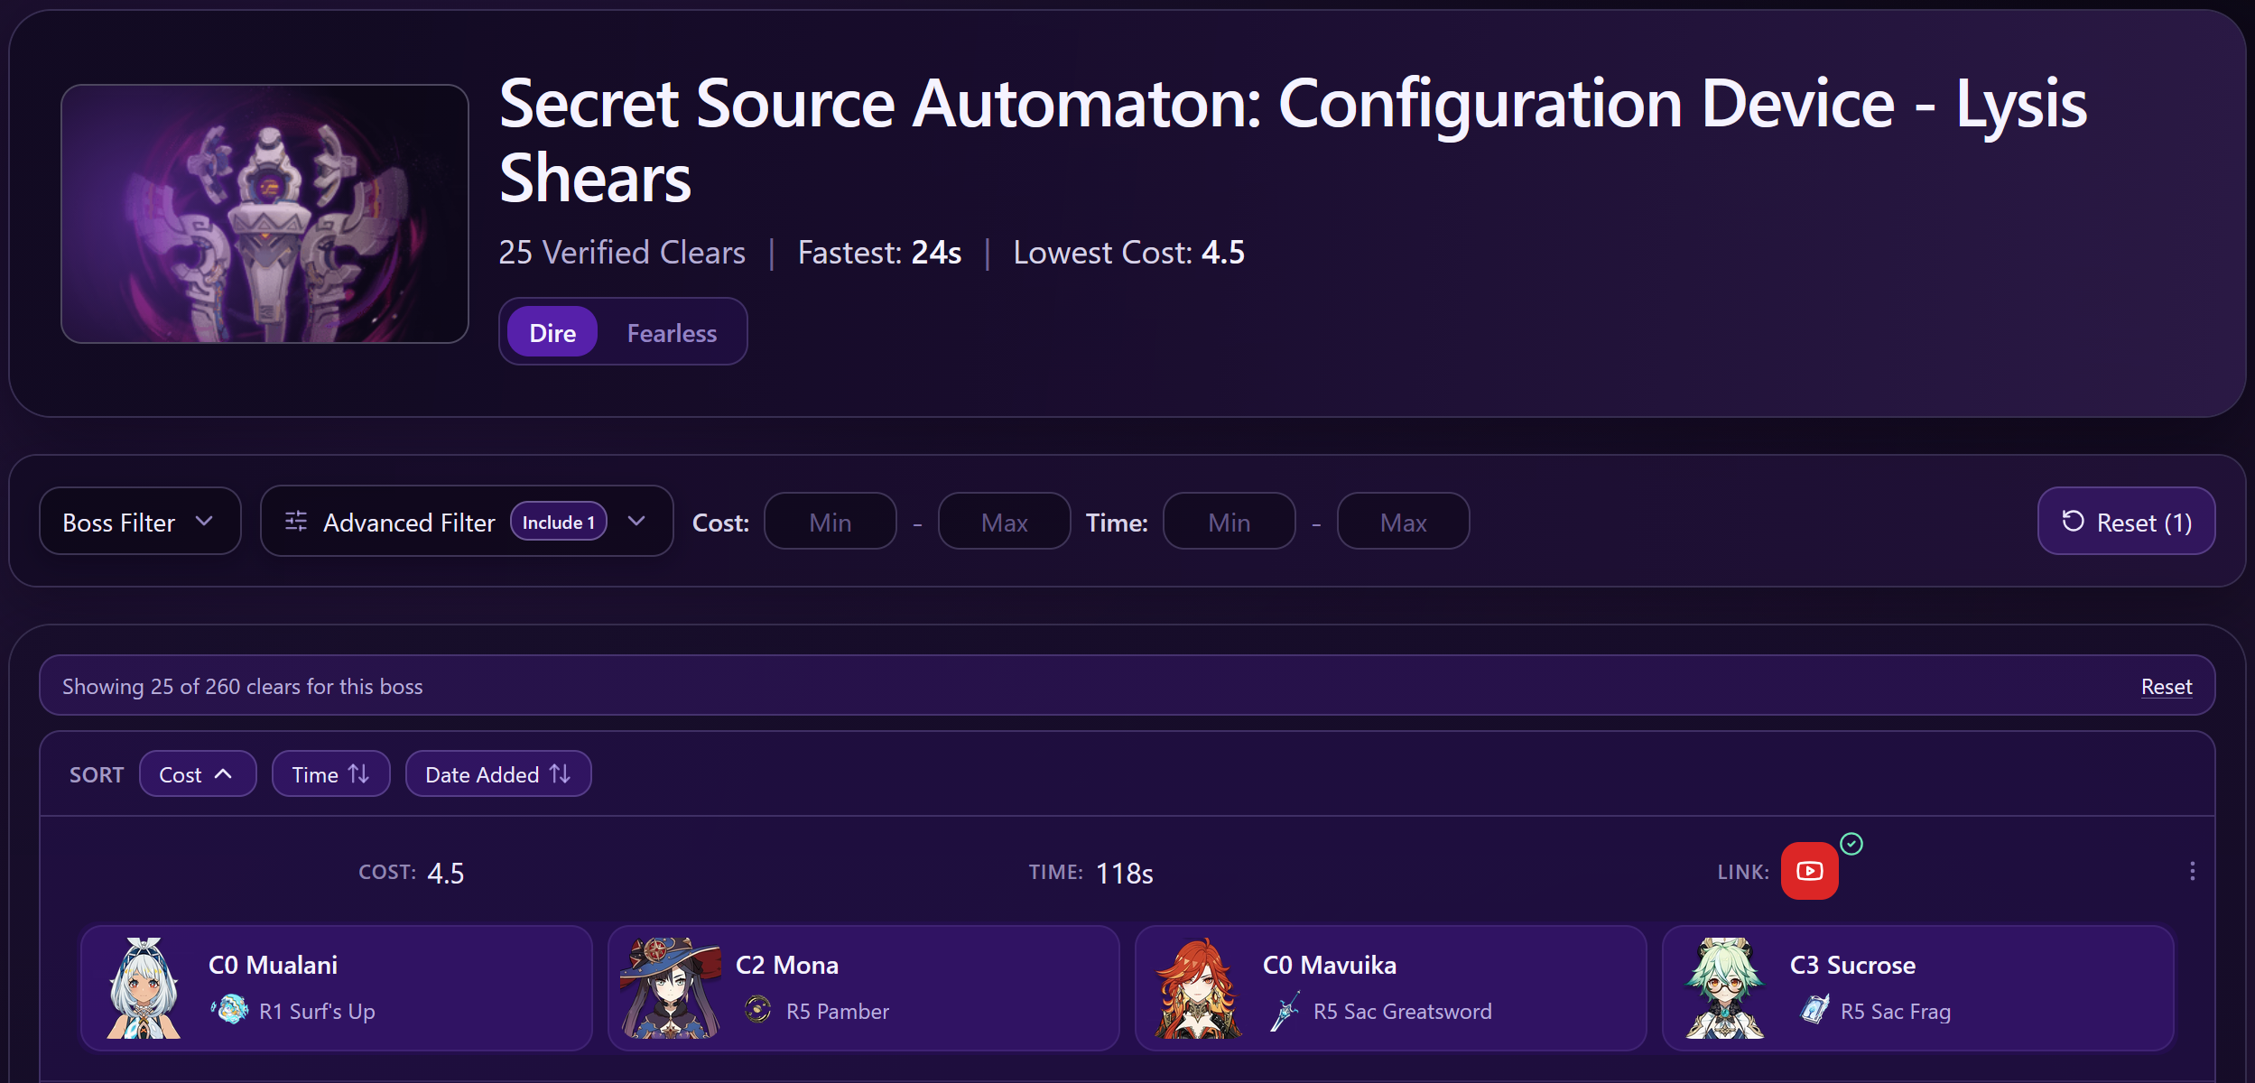
Task: Click the Reset link in results banner
Action: (2166, 686)
